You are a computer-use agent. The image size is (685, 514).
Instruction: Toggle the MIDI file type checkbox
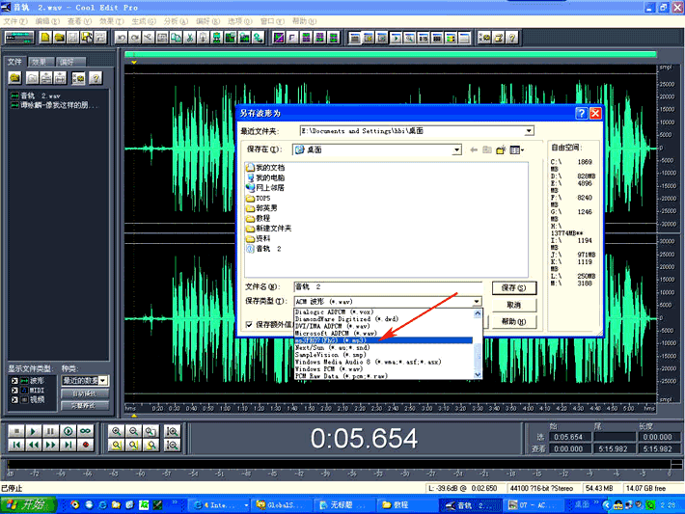[x=14, y=390]
